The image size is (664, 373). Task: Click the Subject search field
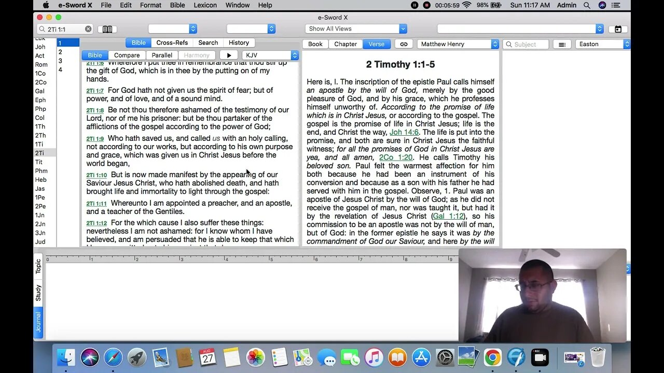pyautogui.click(x=525, y=45)
